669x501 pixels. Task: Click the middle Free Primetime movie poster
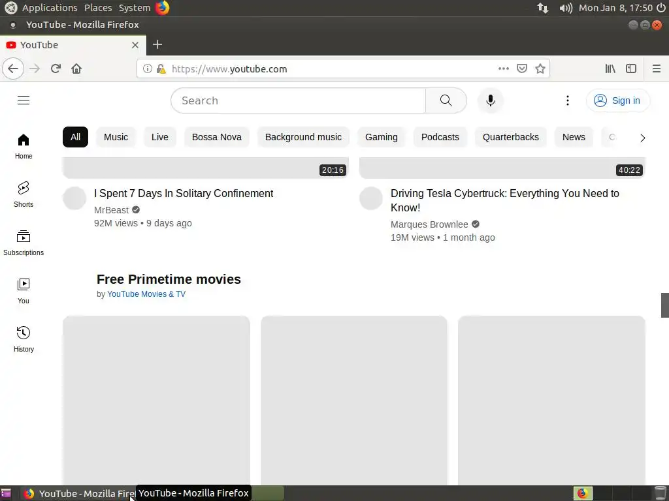click(354, 401)
